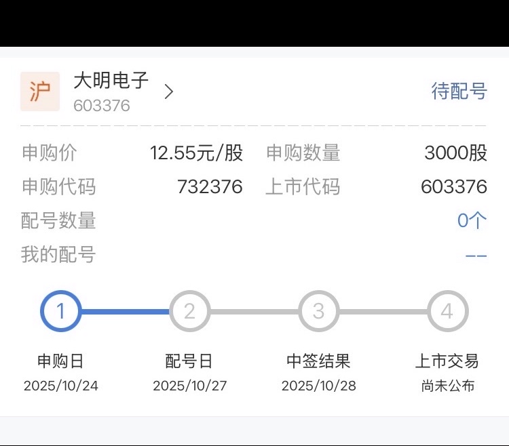Tap the 上市交易 尚未公布 label
Viewport: 509px width, 446px height.
(447, 386)
